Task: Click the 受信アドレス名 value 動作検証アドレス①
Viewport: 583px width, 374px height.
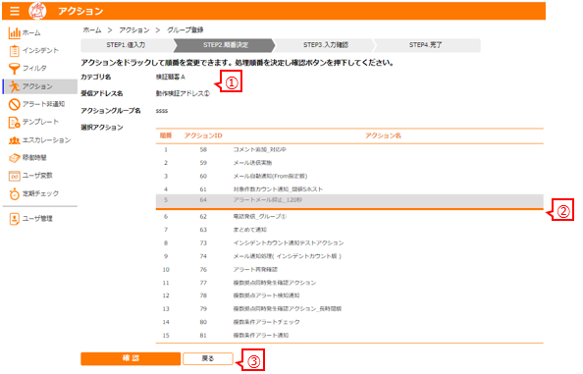Action: pos(183,93)
